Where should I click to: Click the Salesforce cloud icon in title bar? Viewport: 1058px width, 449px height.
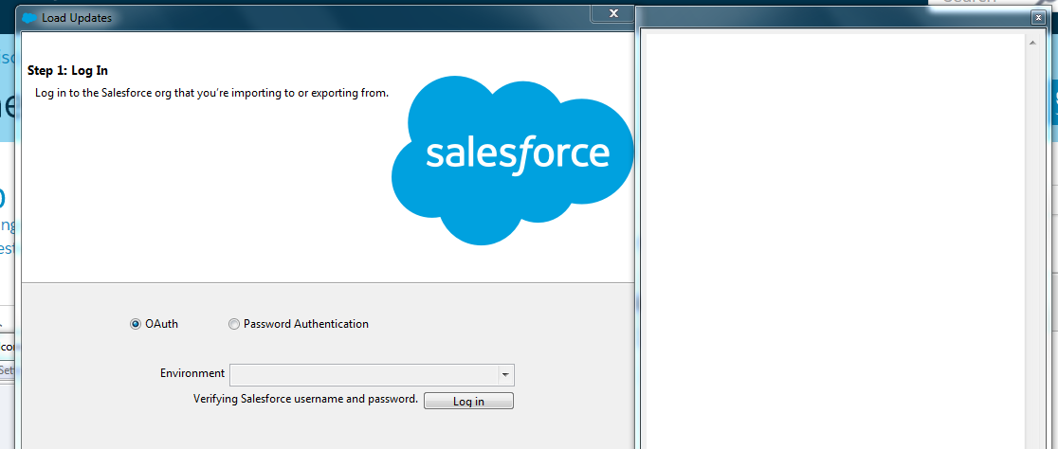click(29, 18)
